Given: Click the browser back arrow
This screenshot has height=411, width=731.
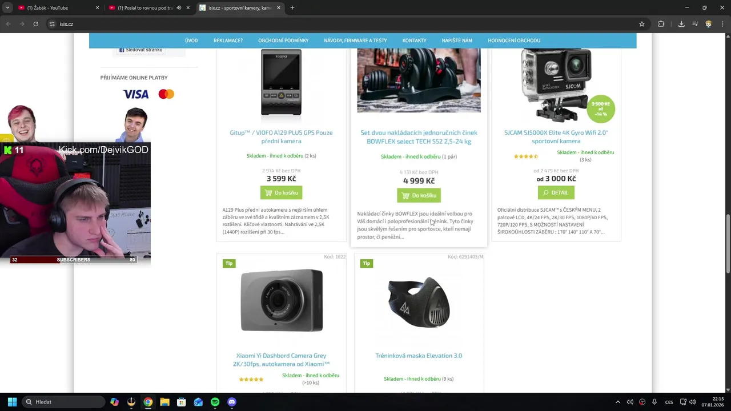Looking at the screenshot, I should click(8, 24).
